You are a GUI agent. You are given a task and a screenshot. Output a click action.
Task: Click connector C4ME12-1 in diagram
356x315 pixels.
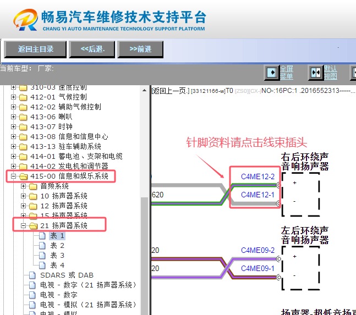coord(258,195)
